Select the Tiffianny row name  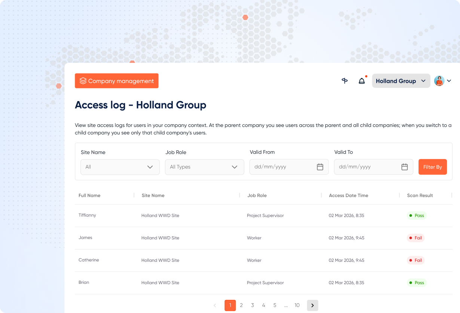[87, 215]
